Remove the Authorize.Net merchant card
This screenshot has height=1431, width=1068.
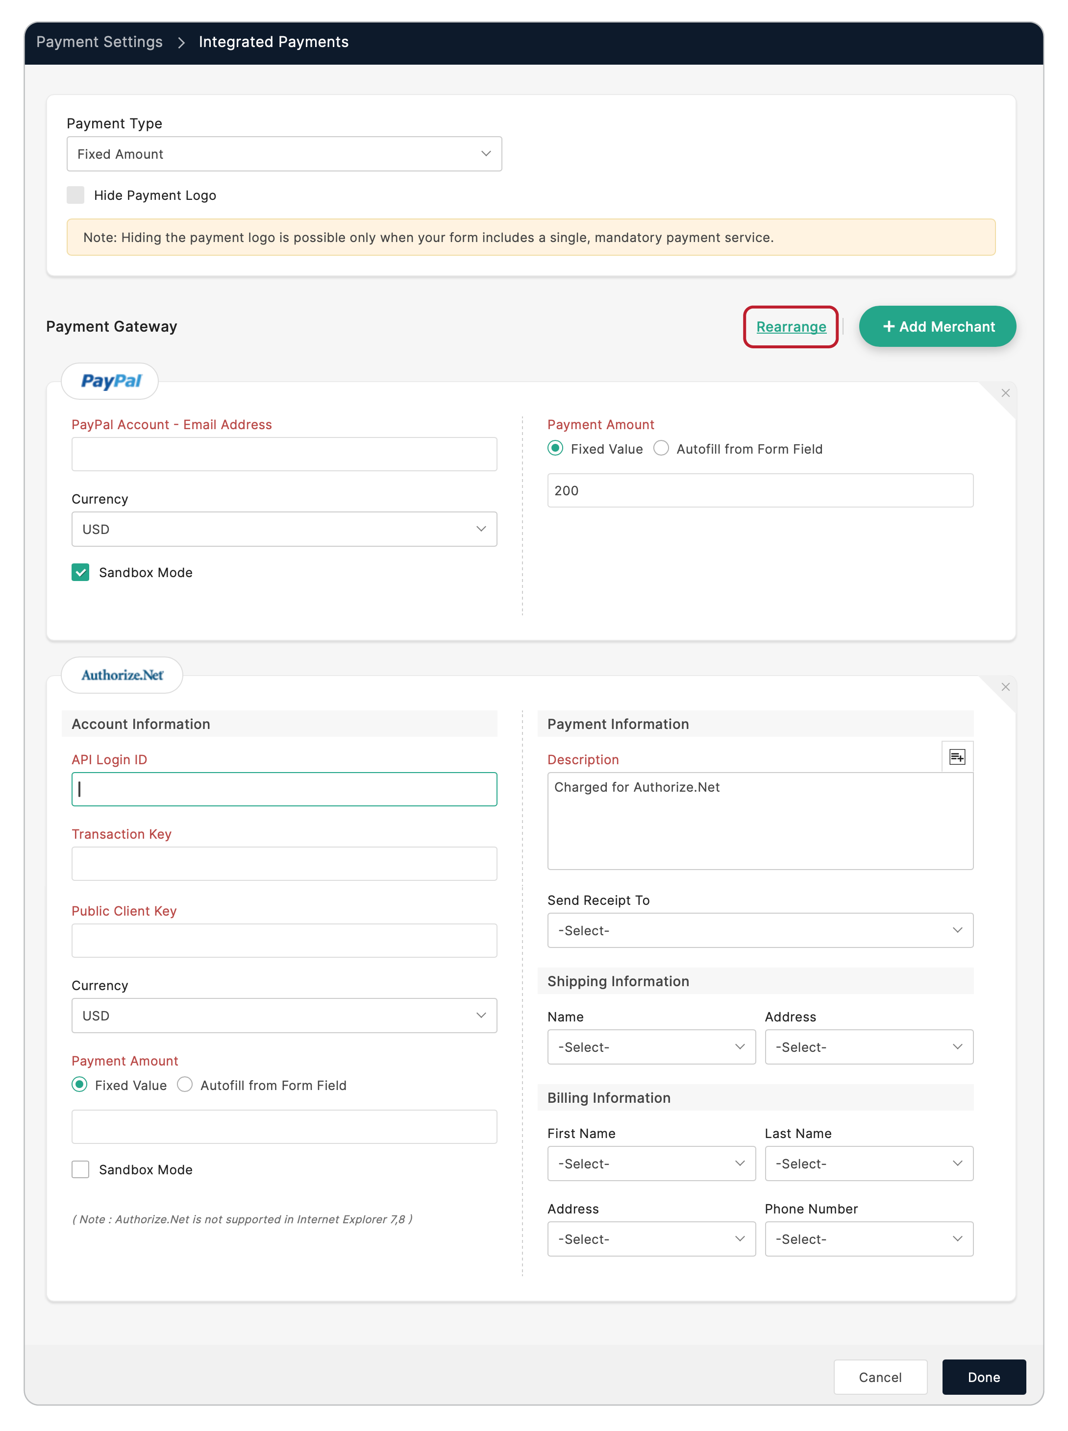coord(1005,687)
